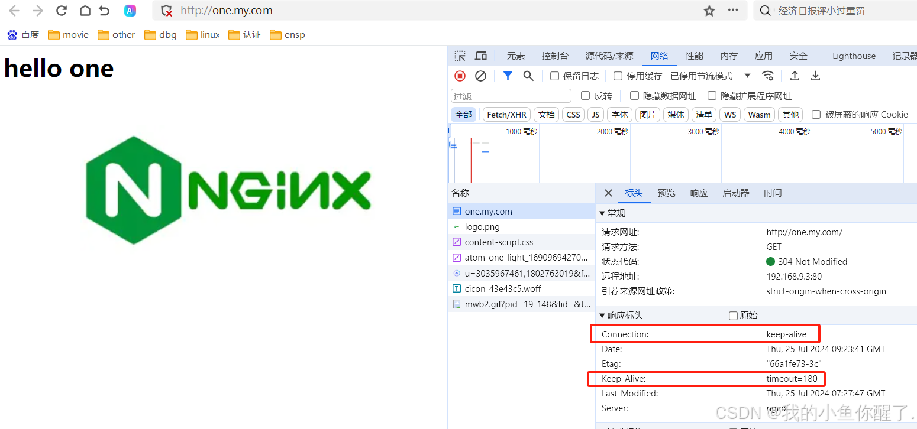Viewport: 917px width, 429px height.
Task: Stop recording network log red button
Action: point(460,76)
